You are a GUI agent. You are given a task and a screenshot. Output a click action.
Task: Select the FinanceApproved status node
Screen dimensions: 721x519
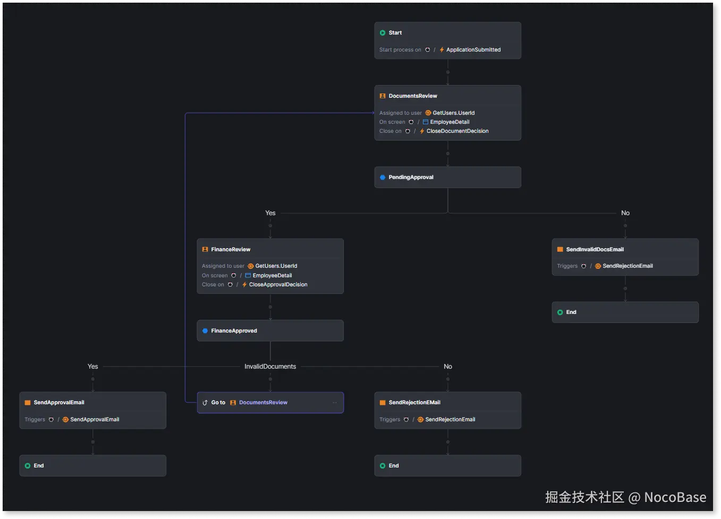[234, 330]
